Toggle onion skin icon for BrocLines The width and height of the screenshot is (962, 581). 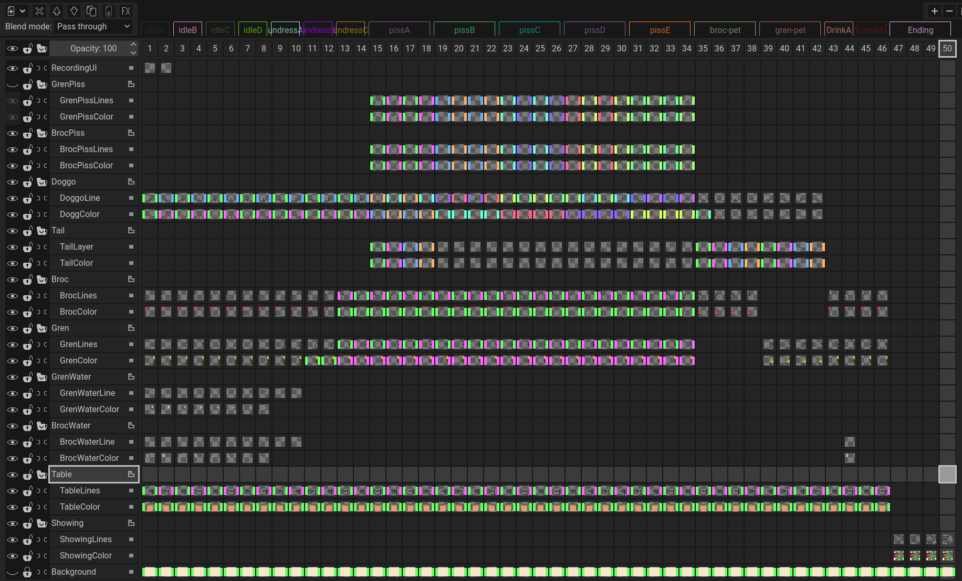(x=42, y=296)
